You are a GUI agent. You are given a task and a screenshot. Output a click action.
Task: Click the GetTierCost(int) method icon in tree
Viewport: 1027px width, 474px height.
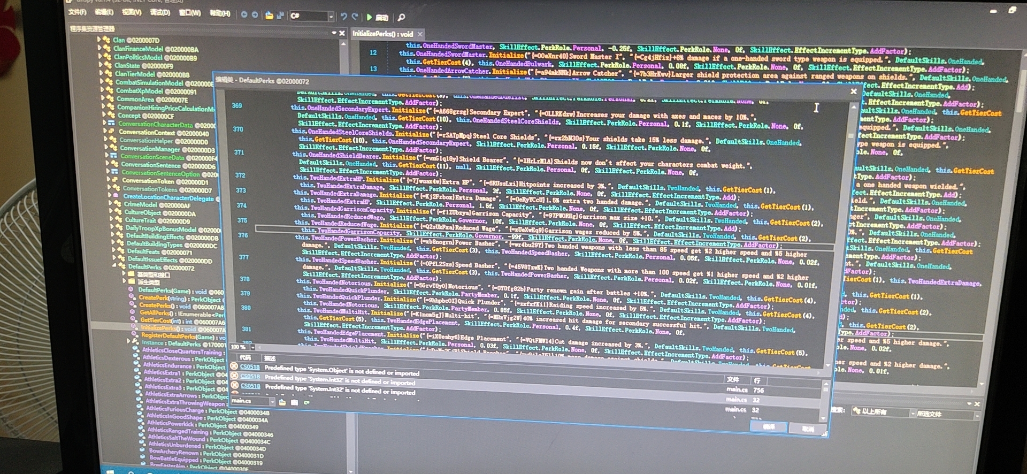(134, 319)
